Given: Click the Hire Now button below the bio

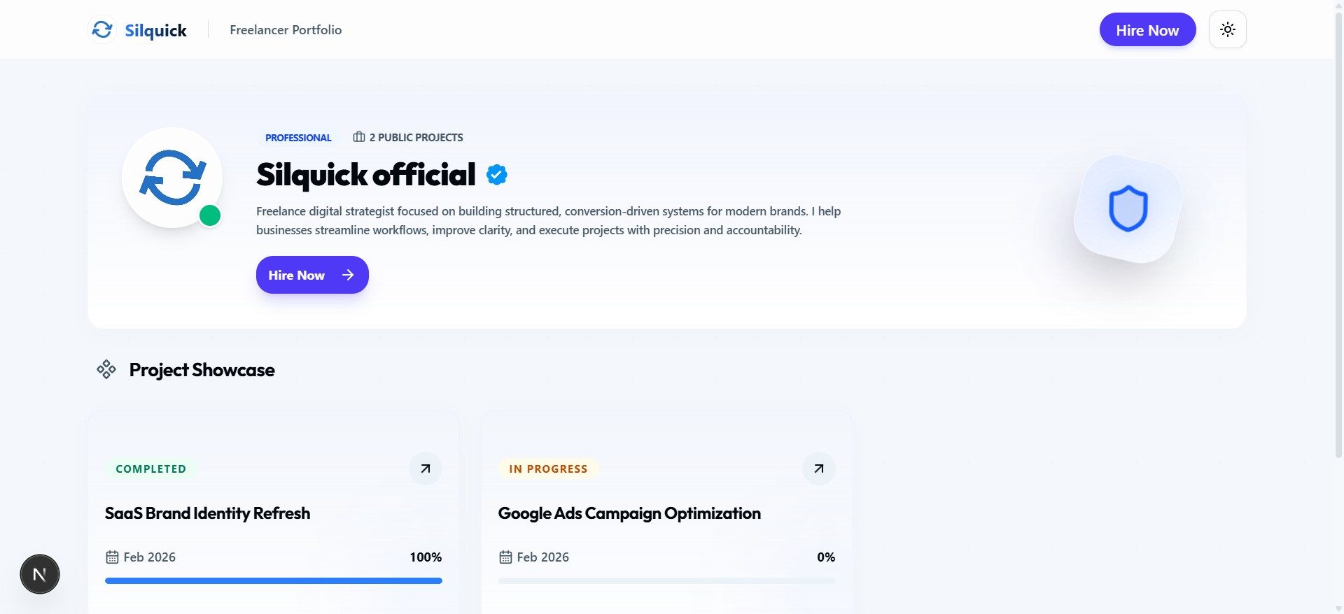Looking at the screenshot, I should tap(312, 275).
